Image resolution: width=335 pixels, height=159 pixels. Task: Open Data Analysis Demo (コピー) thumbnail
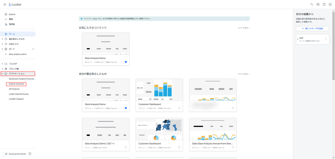pos(106,129)
